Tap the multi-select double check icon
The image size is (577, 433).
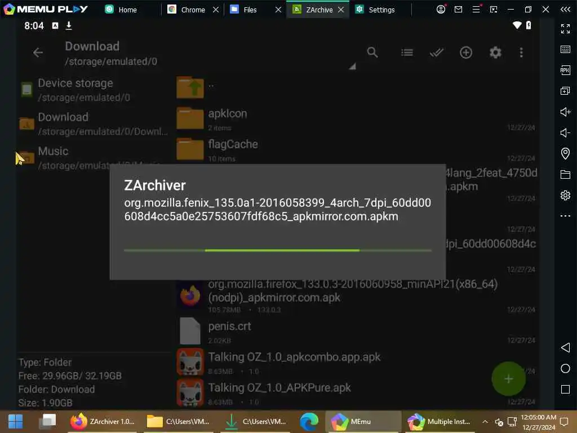pyautogui.click(x=437, y=52)
